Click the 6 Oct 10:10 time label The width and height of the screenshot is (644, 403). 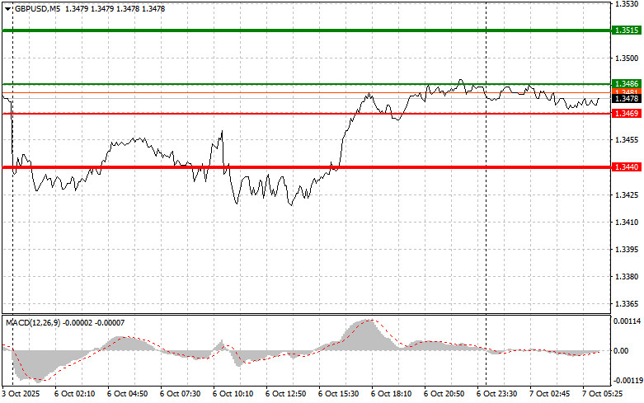(233, 395)
